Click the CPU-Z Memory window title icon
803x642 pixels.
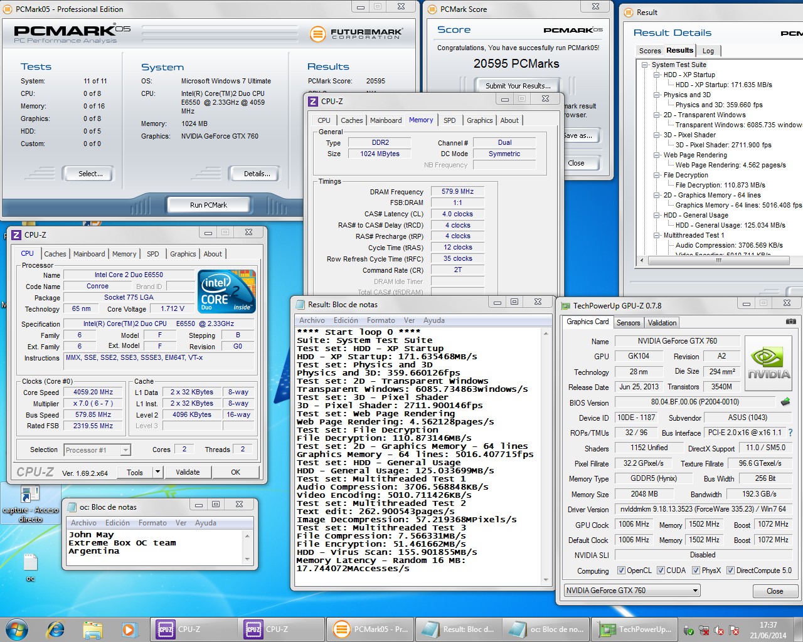314,102
